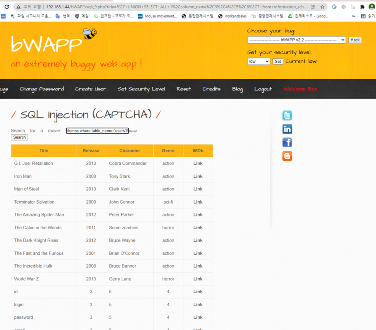Open Change Password menu item
This screenshot has height=330, width=376.
(x=42, y=89)
